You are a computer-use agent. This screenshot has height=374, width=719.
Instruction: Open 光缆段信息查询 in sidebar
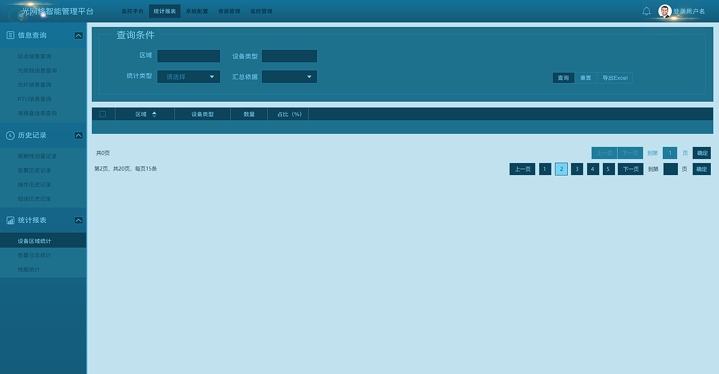click(x=37, y=71)
